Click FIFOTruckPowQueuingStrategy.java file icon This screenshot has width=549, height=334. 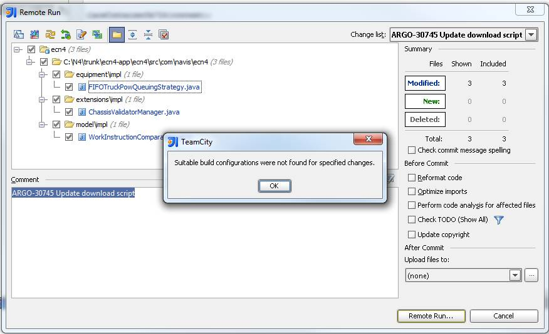[x=81, y=87]
